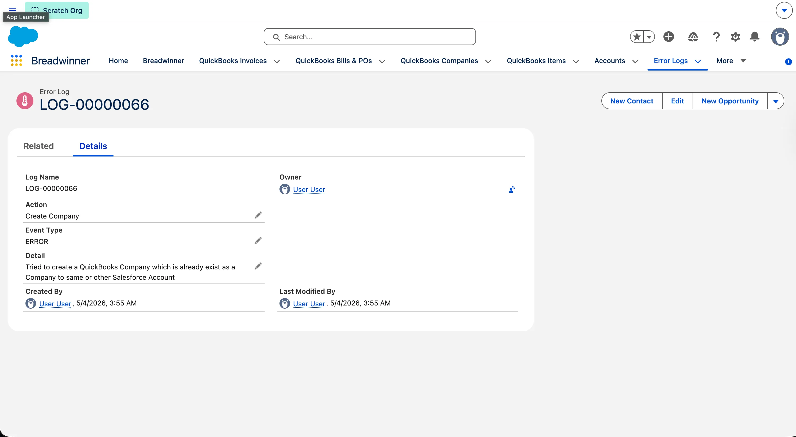This screenshot has width=796, height=437.
Task: Click the Owner avatar icon
Action: pos(285,189)
